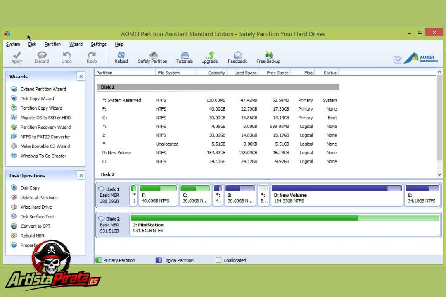Click the Apply checkmark toolbar icon

click(x=17, y=57)
